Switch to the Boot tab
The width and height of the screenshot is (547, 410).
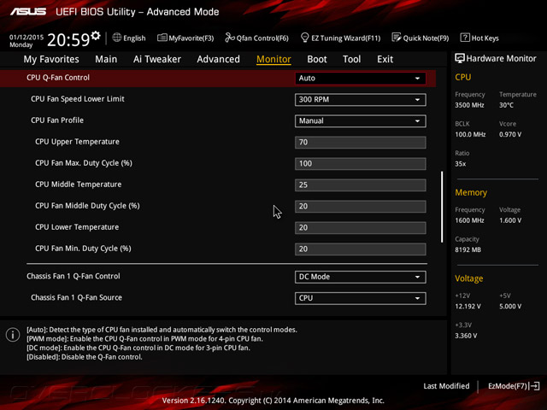317,59
